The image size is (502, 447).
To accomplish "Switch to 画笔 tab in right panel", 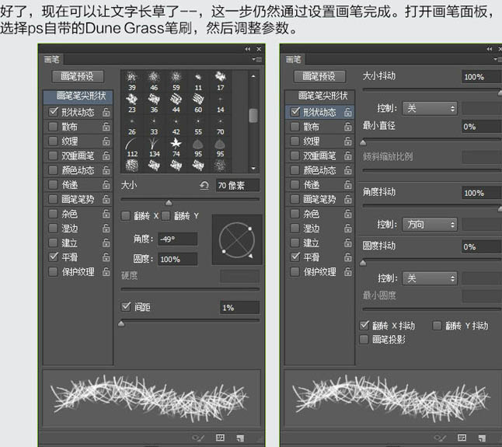I will [294, 60].
